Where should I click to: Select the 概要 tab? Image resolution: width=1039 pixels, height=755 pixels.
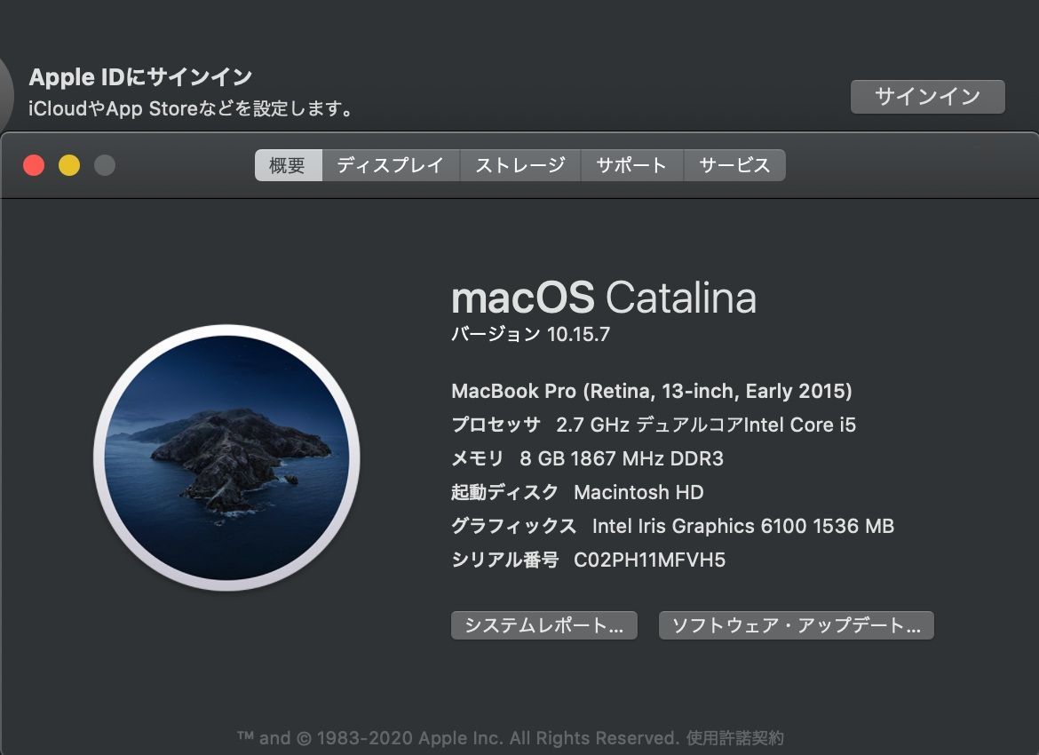(288, 165)
